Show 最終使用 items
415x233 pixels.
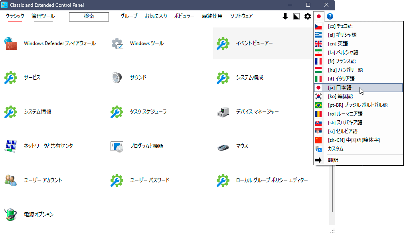pos(212,16)
